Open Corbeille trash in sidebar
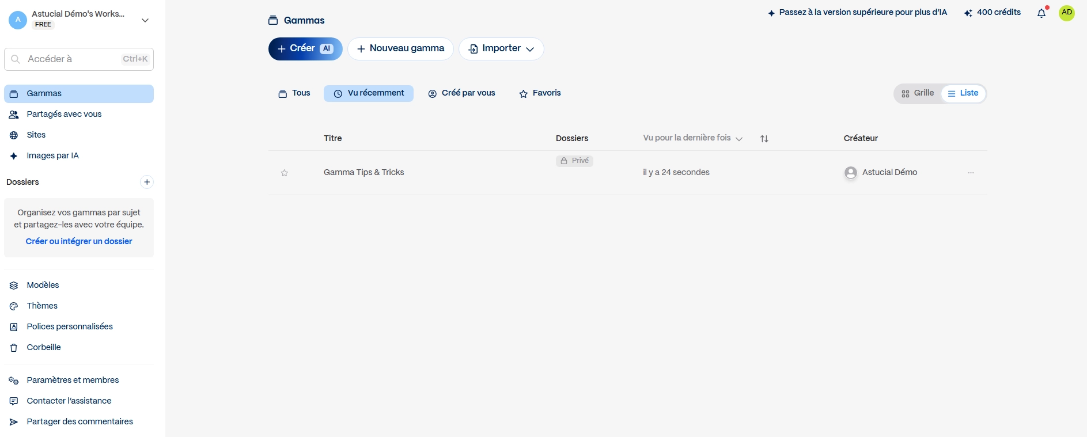This screenshot has width=1087, height=437. point(43,347)
